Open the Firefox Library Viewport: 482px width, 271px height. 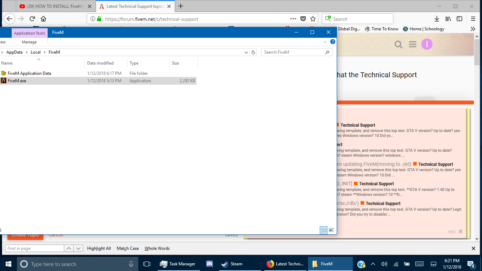coord(448,19)
